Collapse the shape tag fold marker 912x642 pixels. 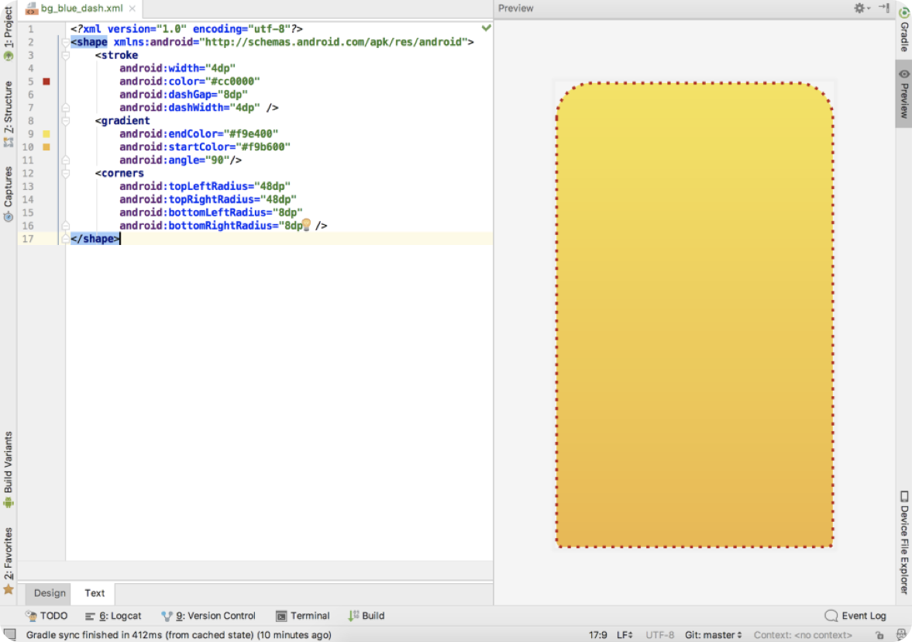pyautogui.click(x=65, y=43)
